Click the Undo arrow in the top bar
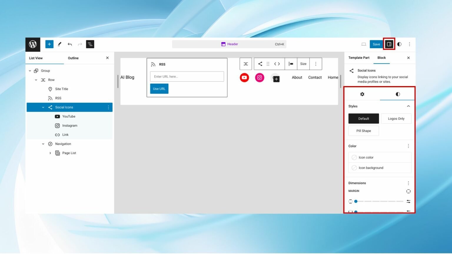The width and height of the screenshot is (452, 254). [70, 44]
